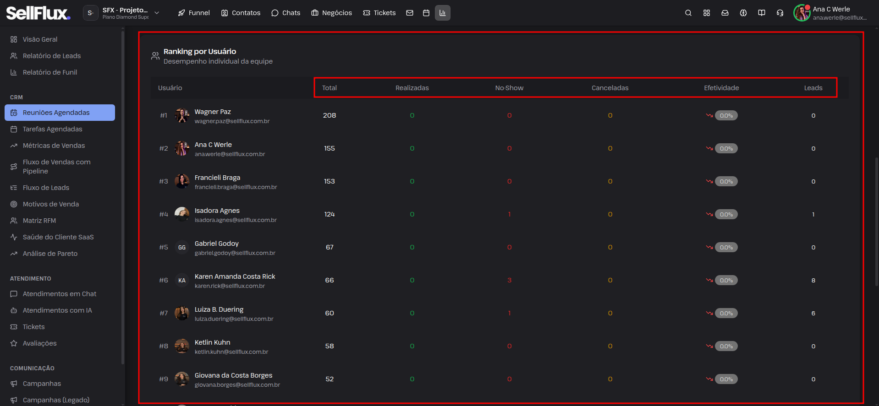Open the reports bar-chart icon in top nav

point(443,13)
